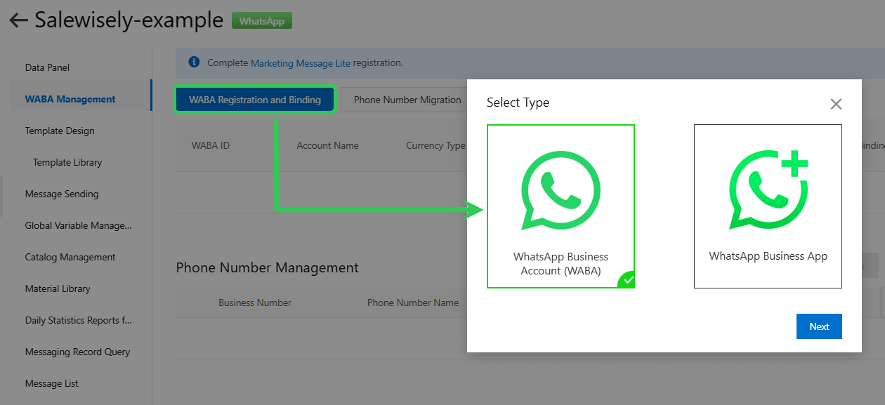This screenshot has width=885, height=405.
Task: Open Messaging Record Query sidebar item
Action: (x=77, y=352)
